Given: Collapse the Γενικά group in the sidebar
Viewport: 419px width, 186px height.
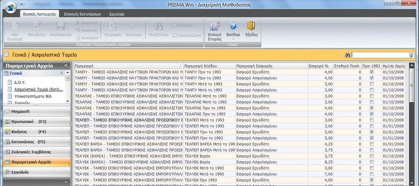Looking at the screenshot, I should [x=61, y=73].
